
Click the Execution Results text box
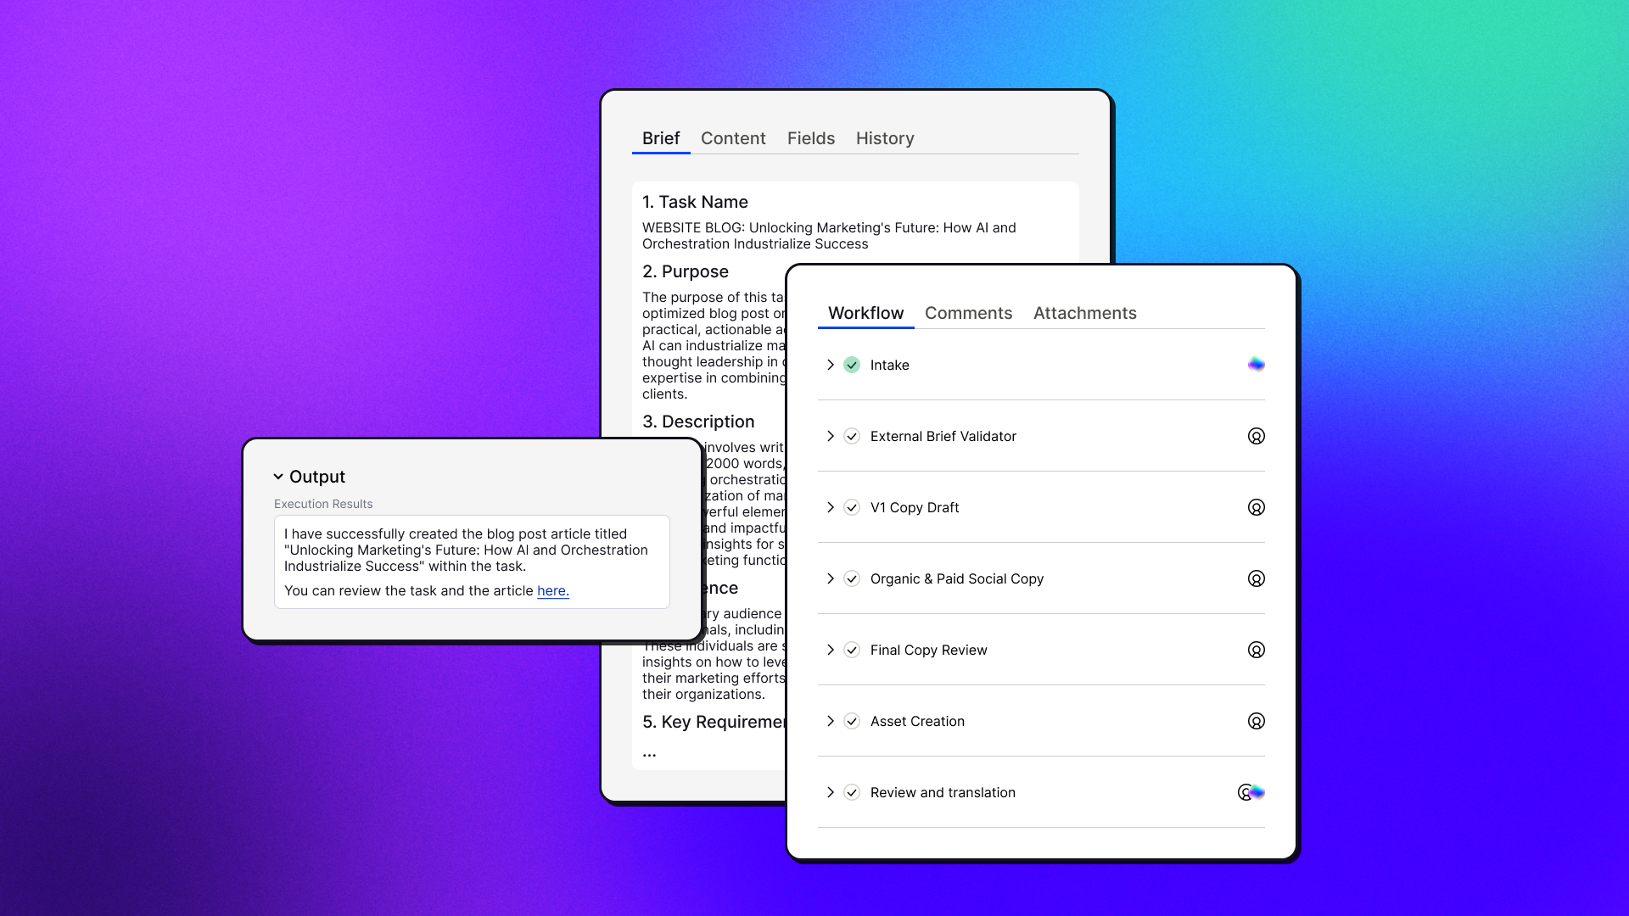(472, 561)
